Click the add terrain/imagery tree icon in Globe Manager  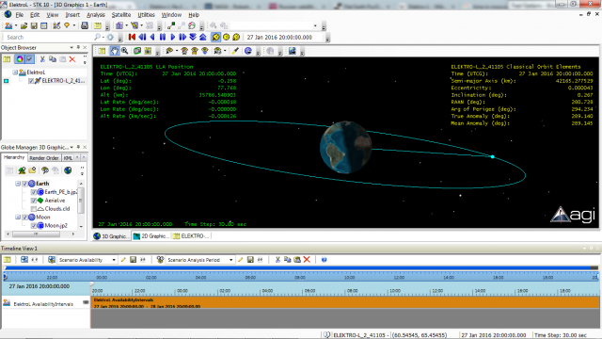tap(22, 169)
